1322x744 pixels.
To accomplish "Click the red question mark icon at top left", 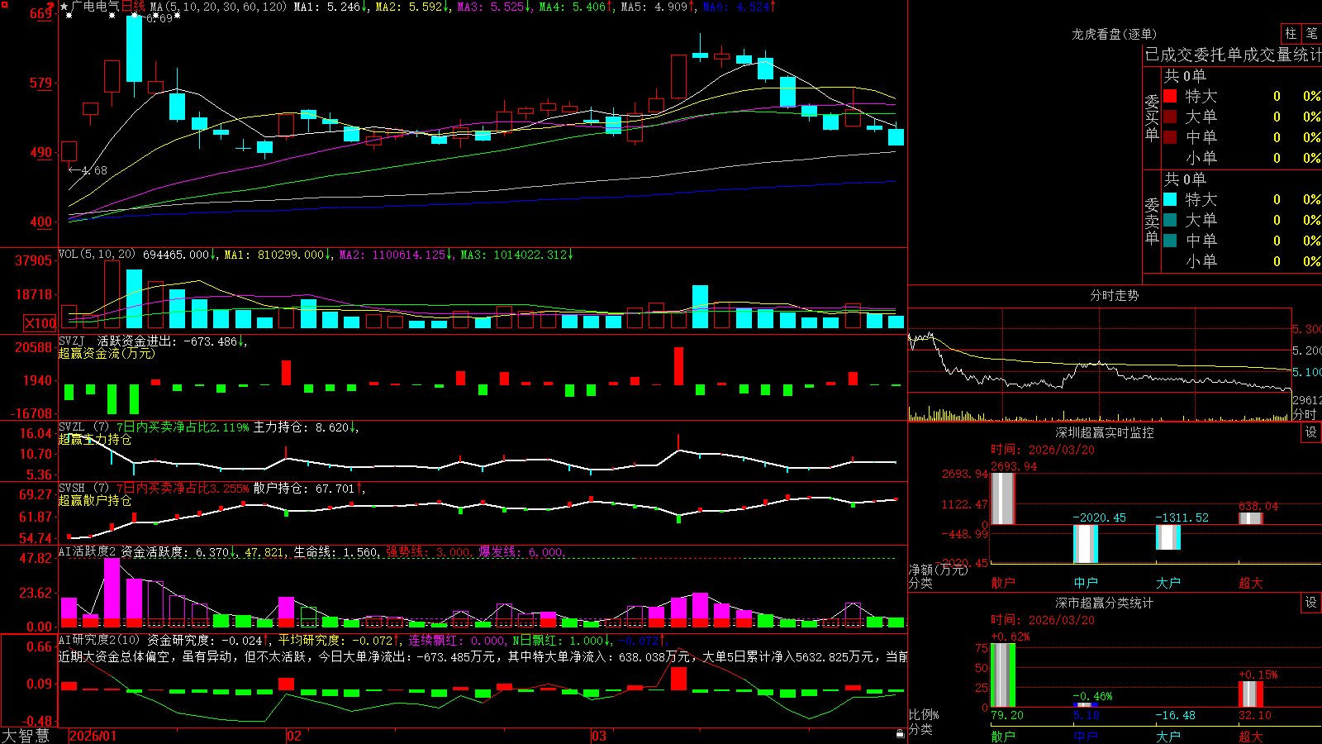I will 50,6.
